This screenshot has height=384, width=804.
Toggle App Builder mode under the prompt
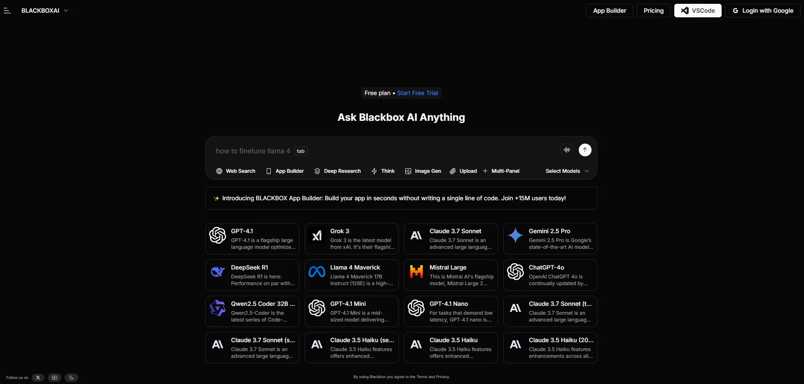click(x=285, y=171)
